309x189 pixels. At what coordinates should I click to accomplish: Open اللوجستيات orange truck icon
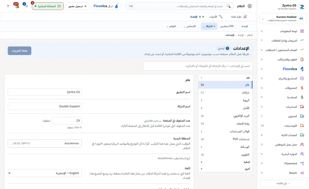coord(302,126)
